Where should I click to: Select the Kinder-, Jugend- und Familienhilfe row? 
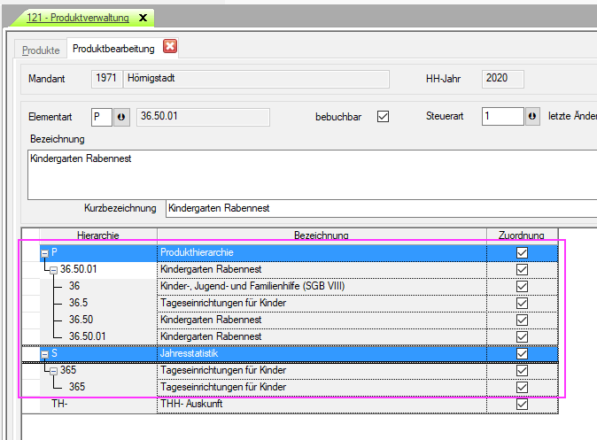tap(321, 286)
